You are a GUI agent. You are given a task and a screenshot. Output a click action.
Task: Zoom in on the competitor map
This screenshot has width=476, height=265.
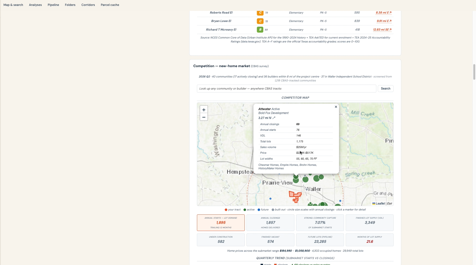coord(204,110)
